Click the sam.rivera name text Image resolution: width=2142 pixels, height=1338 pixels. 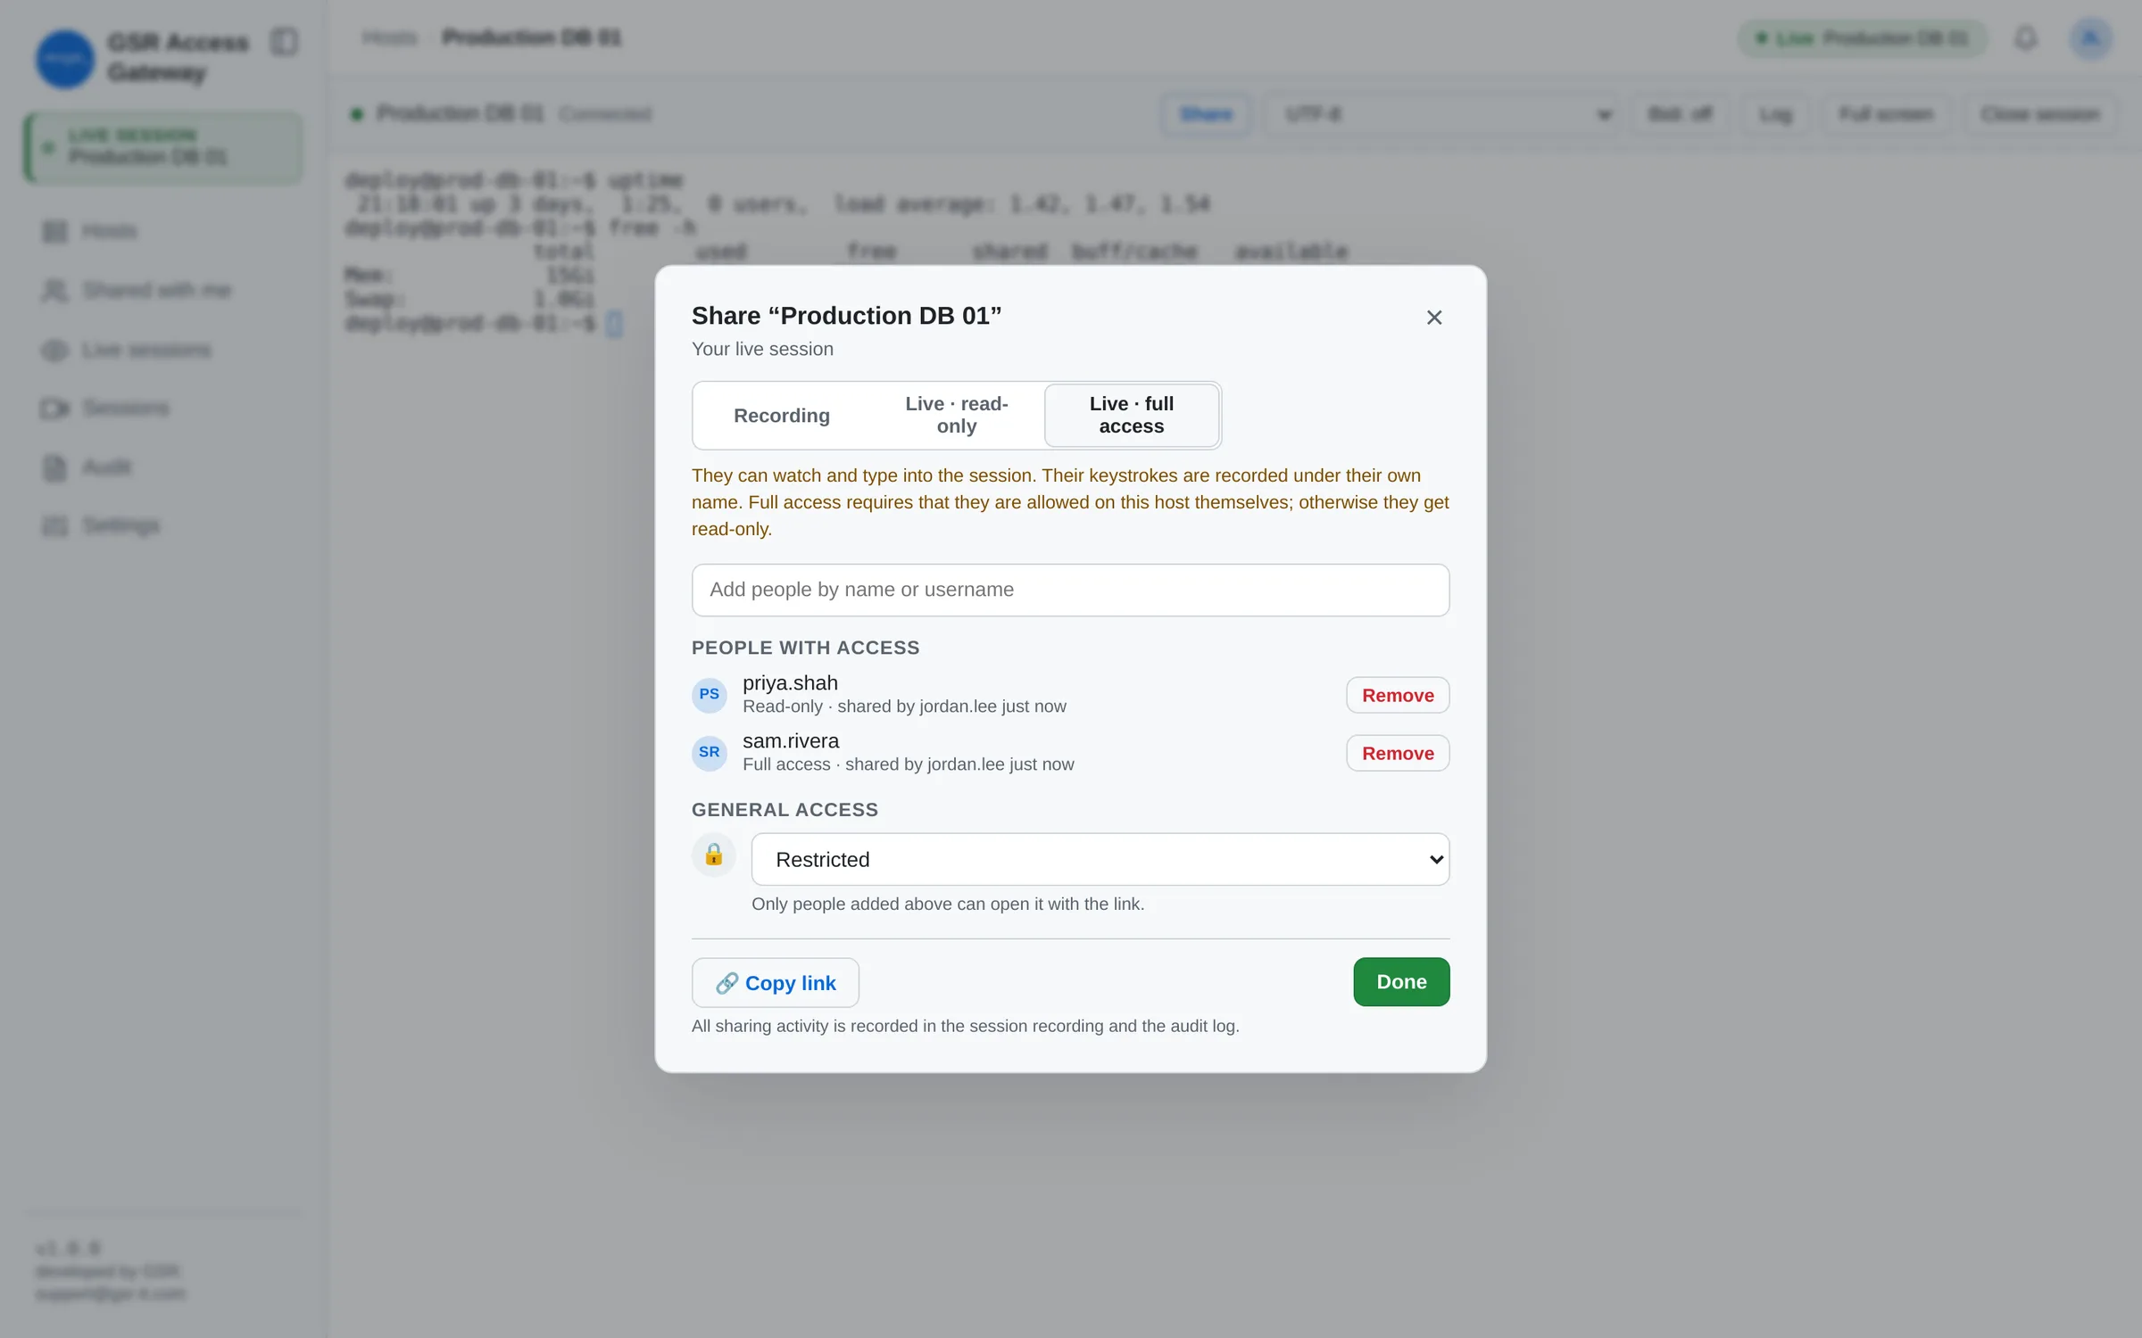coord(791,741)
